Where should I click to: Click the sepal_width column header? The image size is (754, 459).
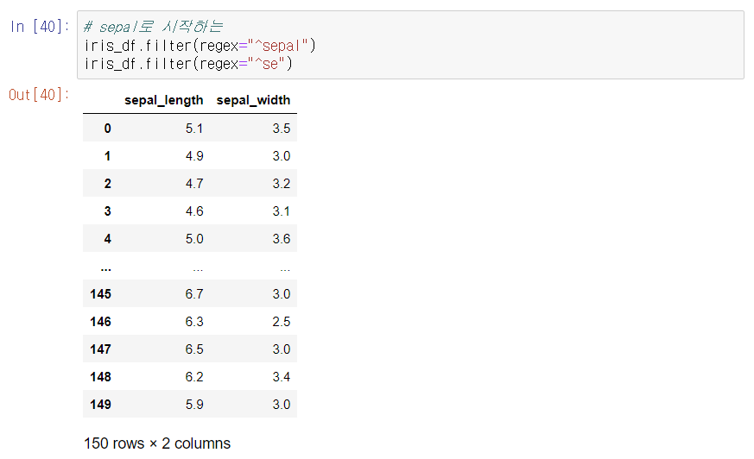[x=253, y=100]
